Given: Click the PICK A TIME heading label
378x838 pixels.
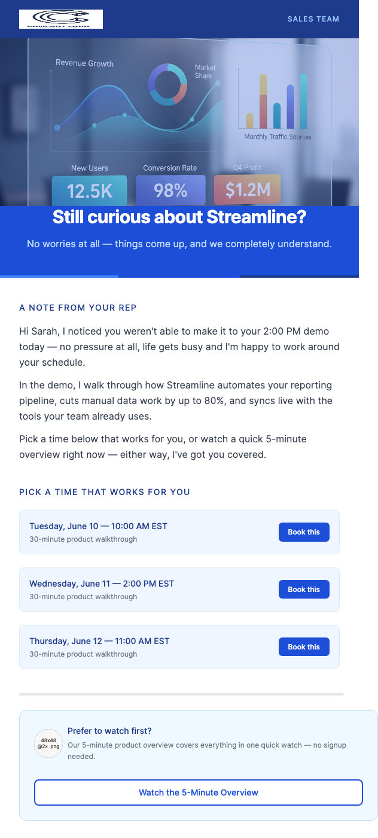Looking at the screenshot, I should [104, 491].
